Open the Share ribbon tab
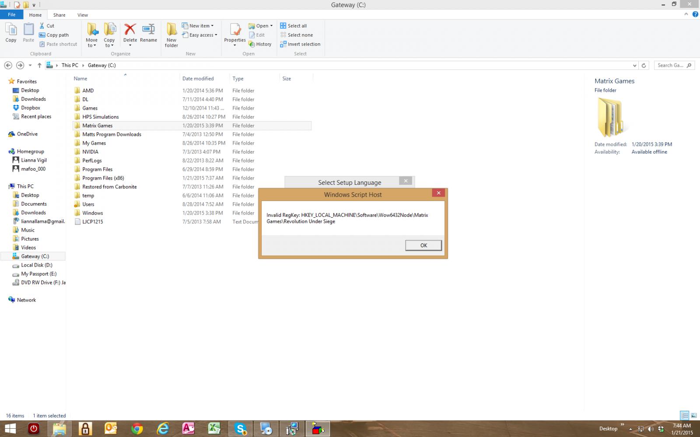700x437 pixels. tap(59, 15)
